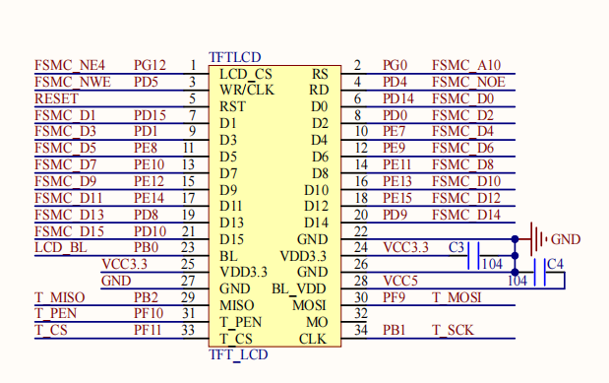Select the VCC3.3 label at pin 25
The width and height of the screenshot is (609, 383).
[x=124, y=264]
